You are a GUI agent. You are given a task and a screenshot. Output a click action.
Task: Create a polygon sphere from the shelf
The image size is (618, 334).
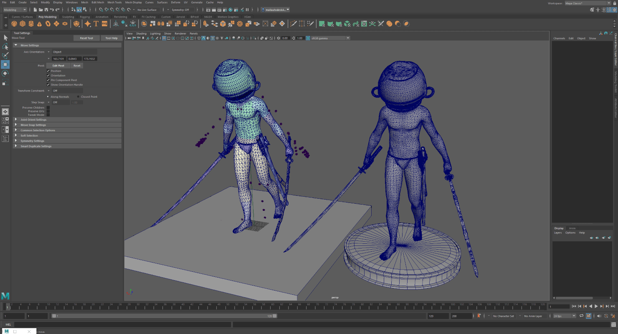(14, 24)
